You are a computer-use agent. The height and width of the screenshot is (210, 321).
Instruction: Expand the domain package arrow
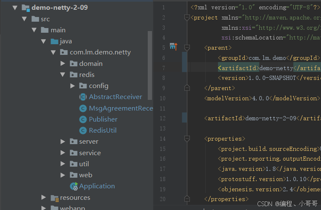click(63, 63)
